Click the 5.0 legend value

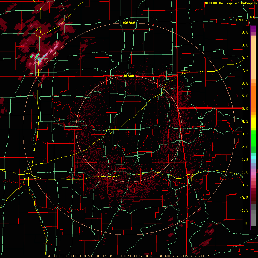click(245, 109)
